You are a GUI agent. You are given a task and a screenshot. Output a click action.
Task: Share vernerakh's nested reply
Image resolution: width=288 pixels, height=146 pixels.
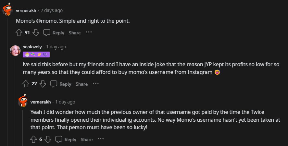[x=87, y=140]
